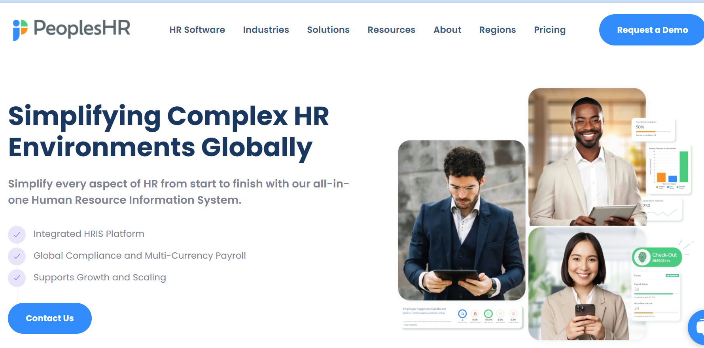Open the Solutions dropdown menu

328,30
